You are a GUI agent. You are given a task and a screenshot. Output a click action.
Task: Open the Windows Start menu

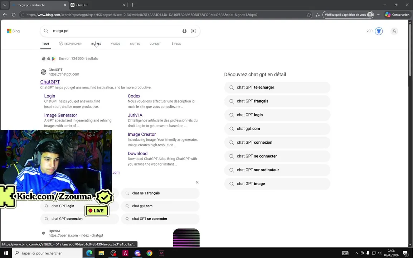tap(6, 253)
